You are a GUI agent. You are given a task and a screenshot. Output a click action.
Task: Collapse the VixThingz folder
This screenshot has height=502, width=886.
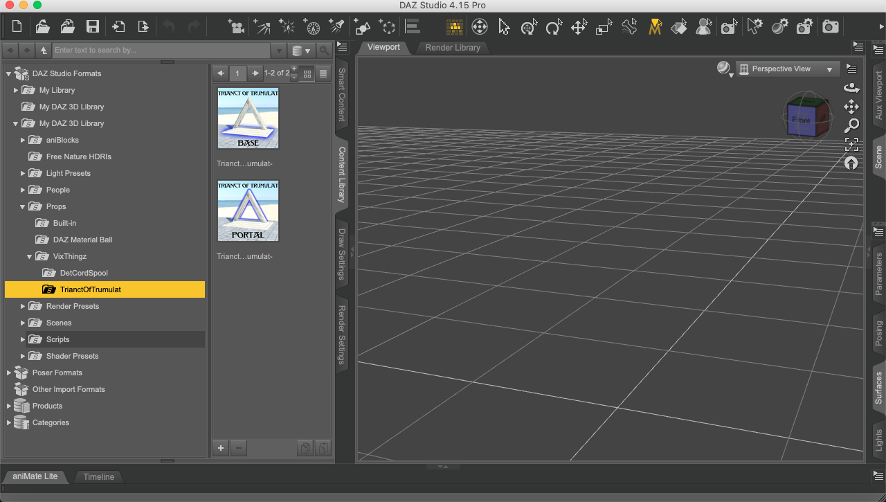coord(30,256)
